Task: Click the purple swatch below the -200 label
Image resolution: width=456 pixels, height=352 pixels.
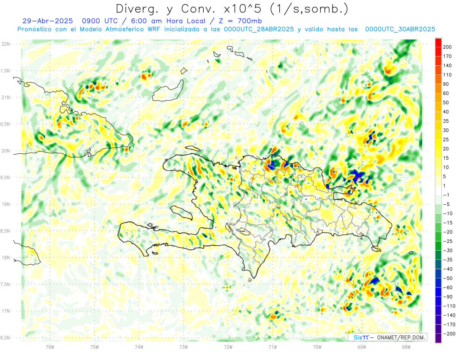Action: [x=439, y=338]
